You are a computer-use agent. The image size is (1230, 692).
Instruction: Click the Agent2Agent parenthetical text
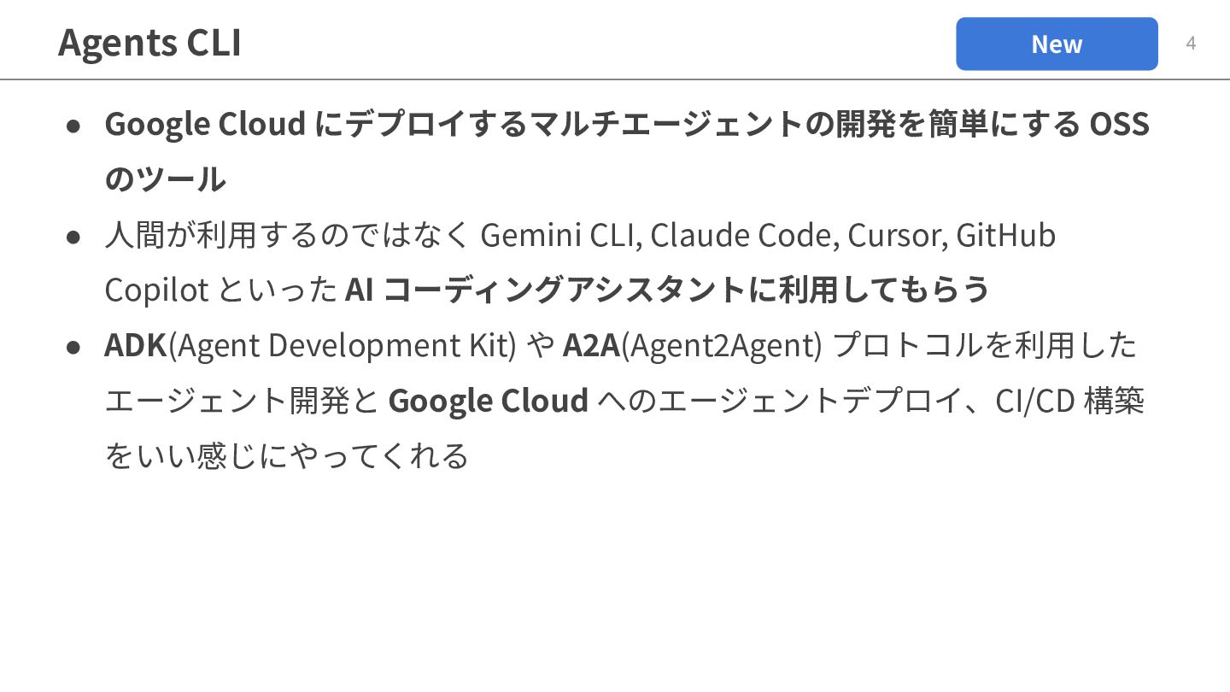(722, 345)
